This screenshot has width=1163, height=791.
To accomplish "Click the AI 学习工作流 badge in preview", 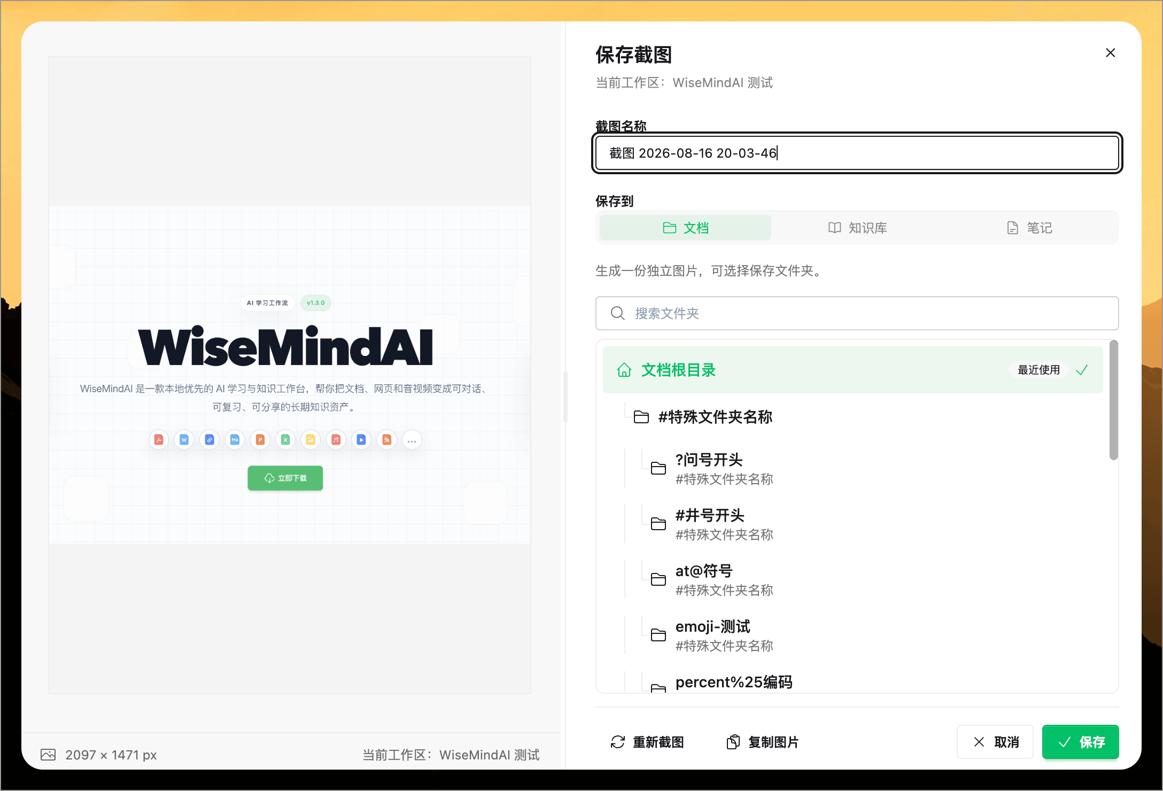I will coord(267,303).
